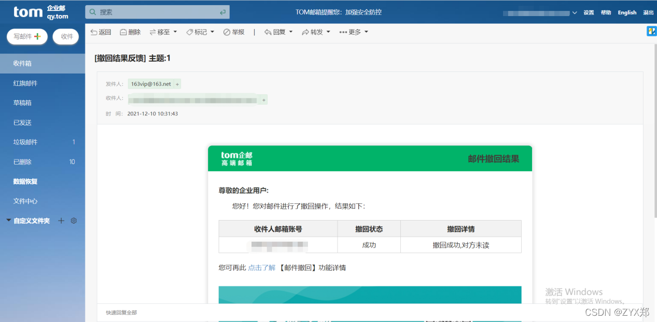657x322 pixels.
Task: Report the mail via 举报
Action: coord(234,32)
